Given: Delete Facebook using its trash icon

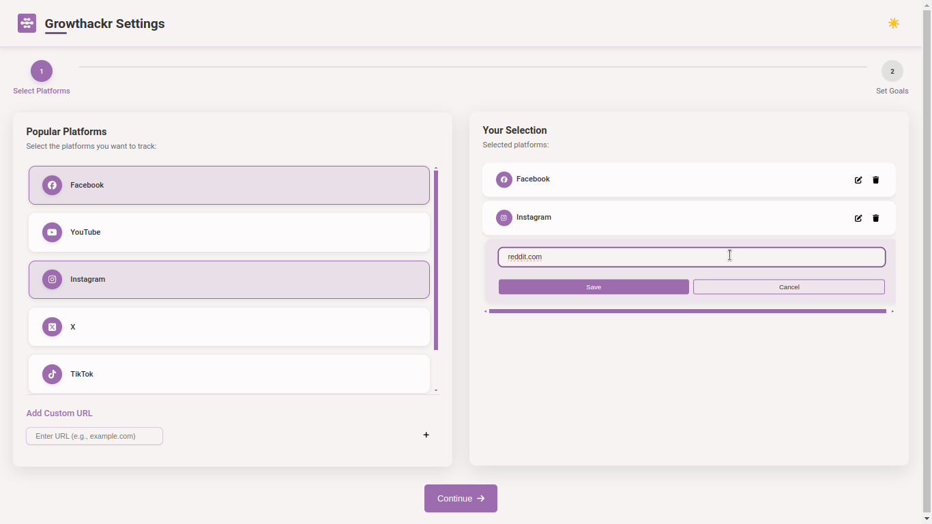Looking at the screenshot, I should click(x=876, y=180).
